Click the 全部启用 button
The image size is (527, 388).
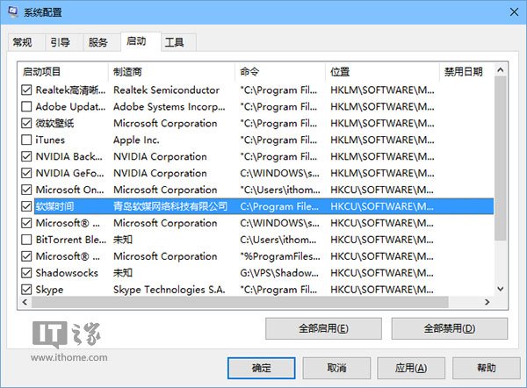pos(323,328)
